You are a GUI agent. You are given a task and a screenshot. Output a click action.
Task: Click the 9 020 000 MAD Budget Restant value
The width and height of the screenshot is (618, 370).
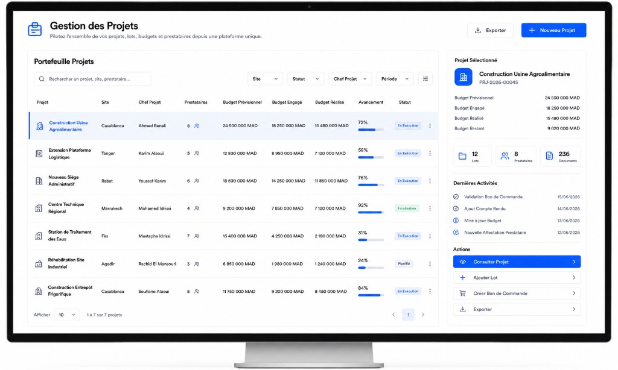pos(563,128)
